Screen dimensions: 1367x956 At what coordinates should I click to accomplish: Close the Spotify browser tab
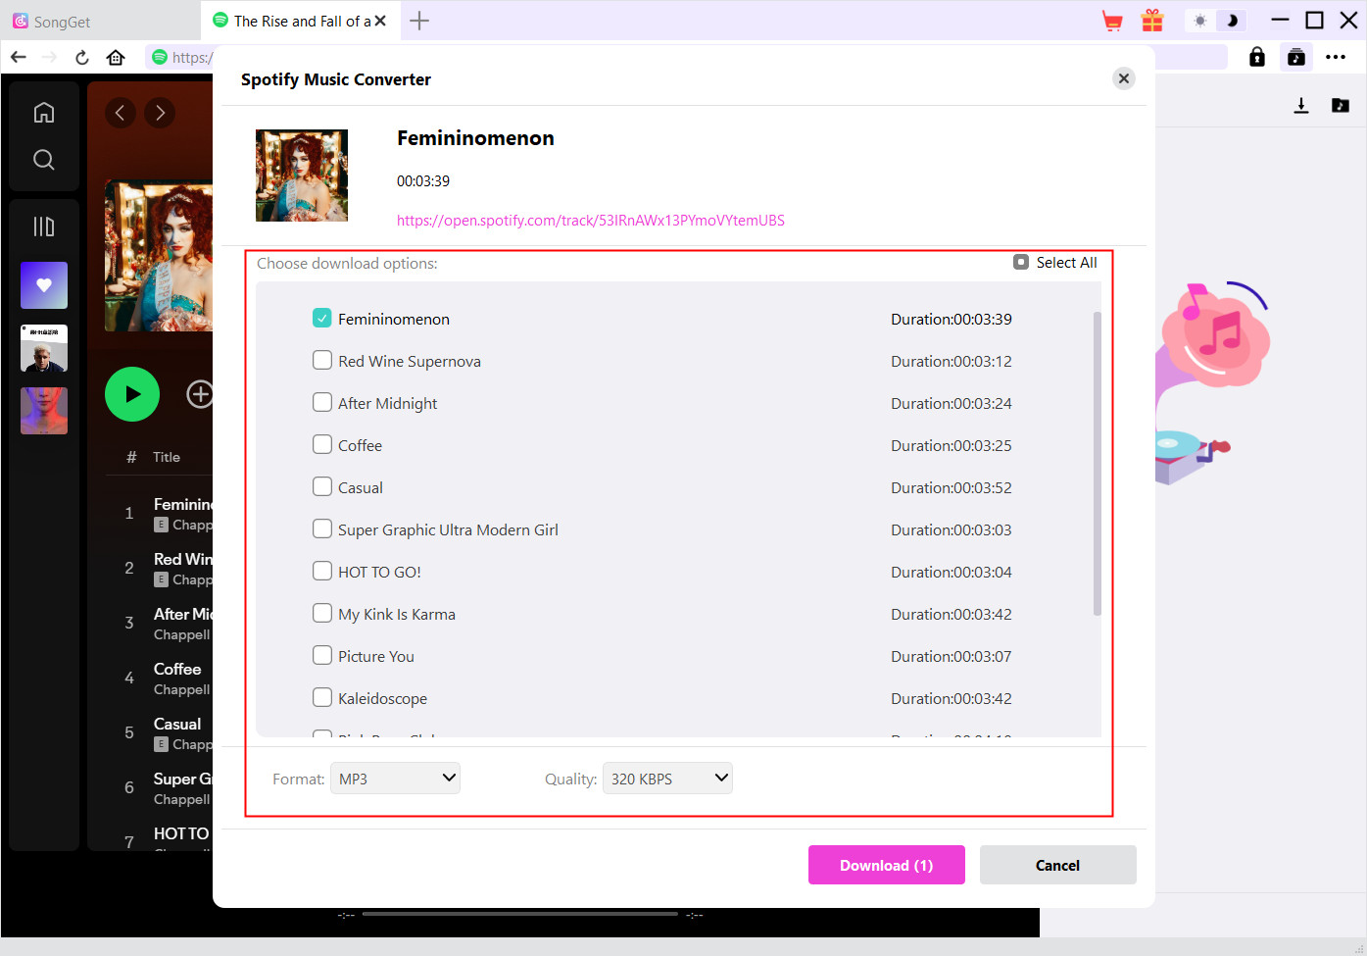point(380,21)
